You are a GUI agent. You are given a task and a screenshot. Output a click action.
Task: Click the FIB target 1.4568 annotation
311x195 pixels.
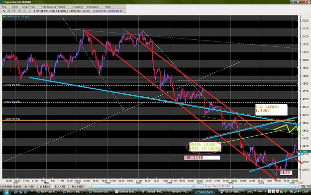271,110
